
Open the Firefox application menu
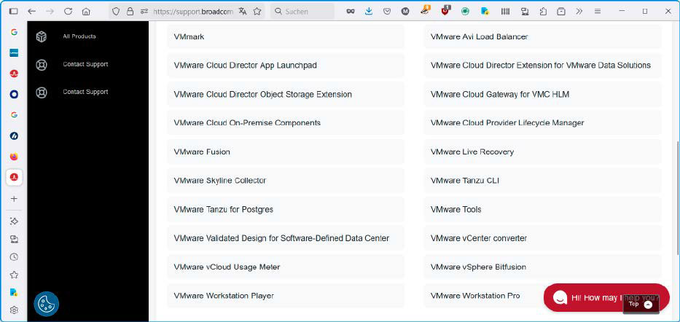pos(598,12)
